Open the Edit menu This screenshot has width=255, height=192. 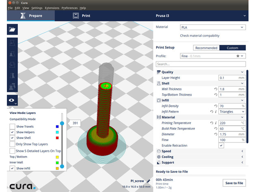(x=17, y=8)
